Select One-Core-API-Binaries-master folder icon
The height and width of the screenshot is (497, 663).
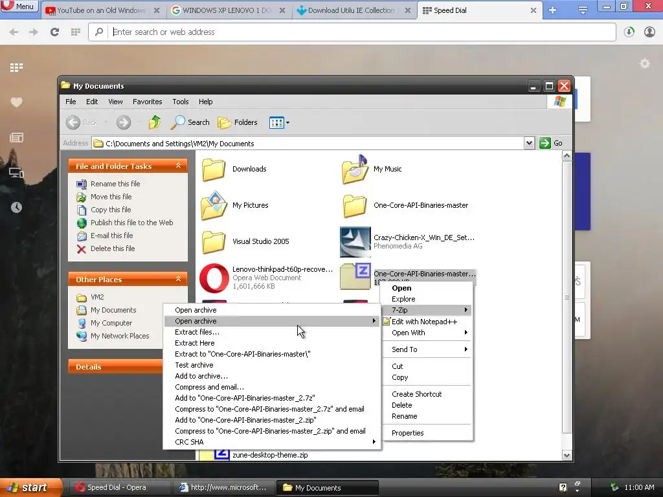[x=355, y=205]
